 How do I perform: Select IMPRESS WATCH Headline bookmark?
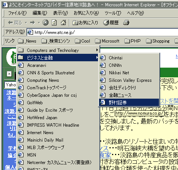[58, 125]
